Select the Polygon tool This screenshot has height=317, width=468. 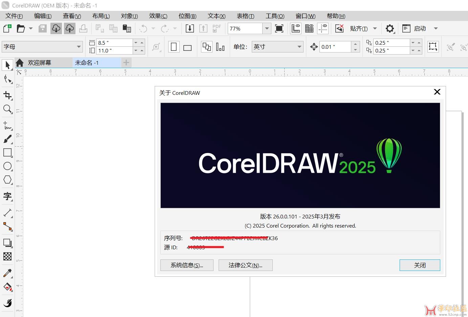[x=7, y=180]
